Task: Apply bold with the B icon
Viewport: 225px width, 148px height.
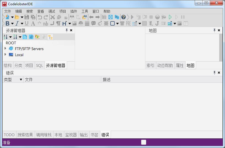Action: point(7,23)
